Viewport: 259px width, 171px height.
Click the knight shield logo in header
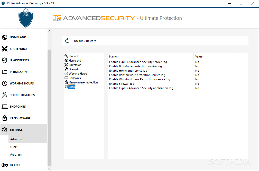[x=26, y=18]
